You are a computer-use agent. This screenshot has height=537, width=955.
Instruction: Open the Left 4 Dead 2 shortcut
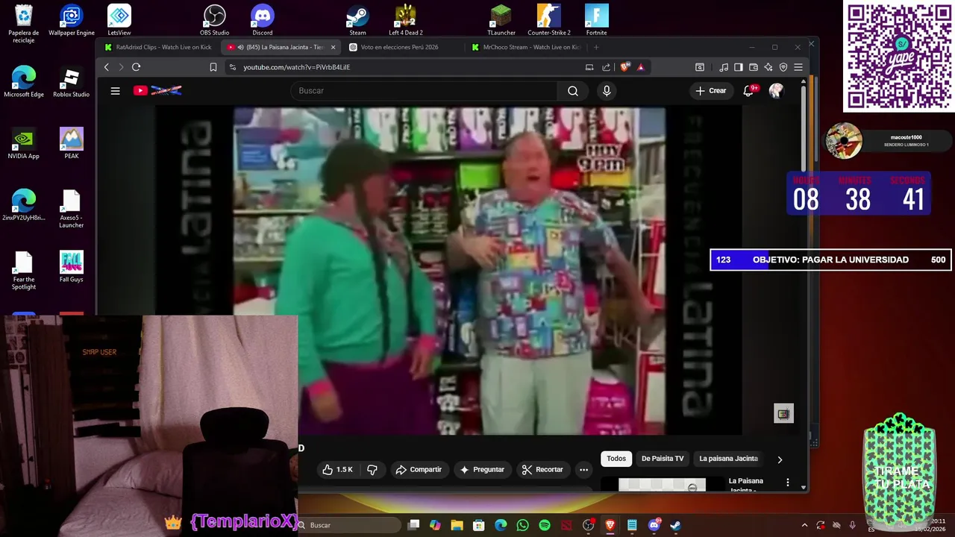[x=405, y=20]
